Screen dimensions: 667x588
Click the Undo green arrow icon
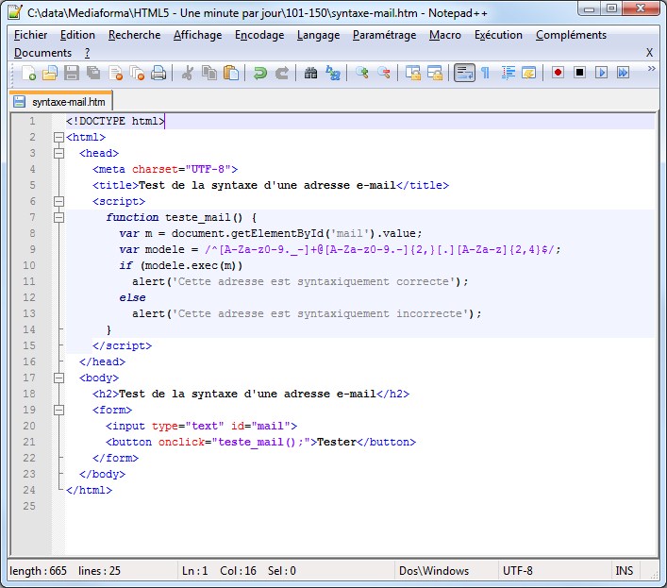(260, 73)
